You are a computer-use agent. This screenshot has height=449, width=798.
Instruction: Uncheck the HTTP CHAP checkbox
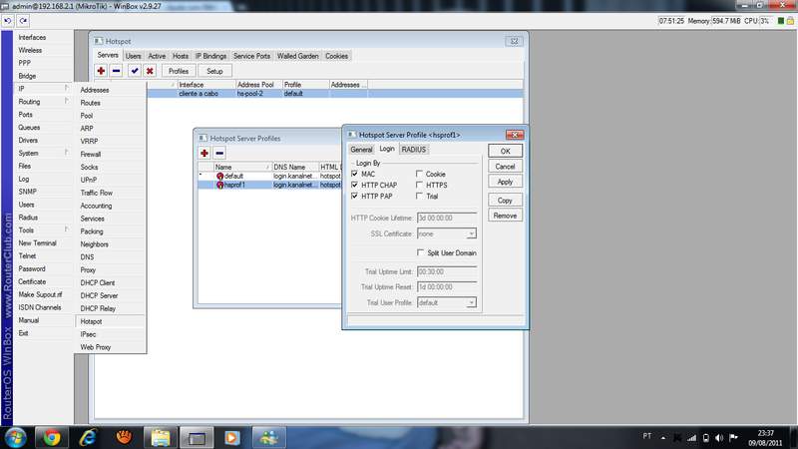point(355,185)
